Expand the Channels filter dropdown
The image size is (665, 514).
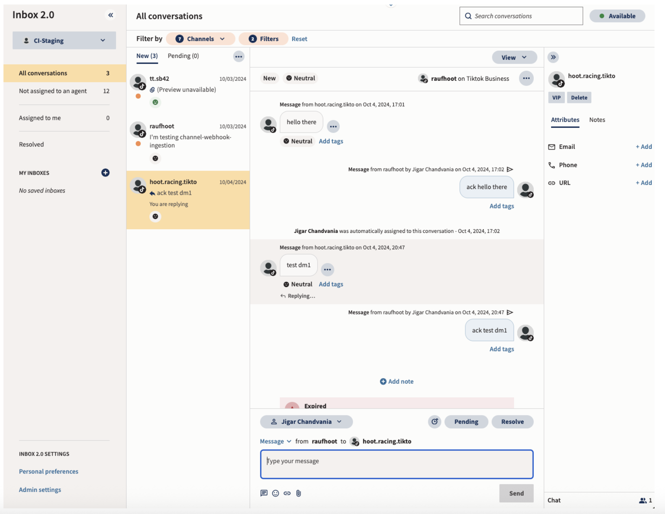[x=200, y=39]
